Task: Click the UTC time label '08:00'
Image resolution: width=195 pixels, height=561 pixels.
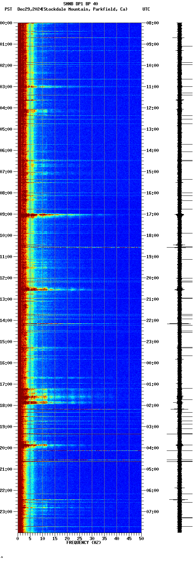Action: [153, 23]
